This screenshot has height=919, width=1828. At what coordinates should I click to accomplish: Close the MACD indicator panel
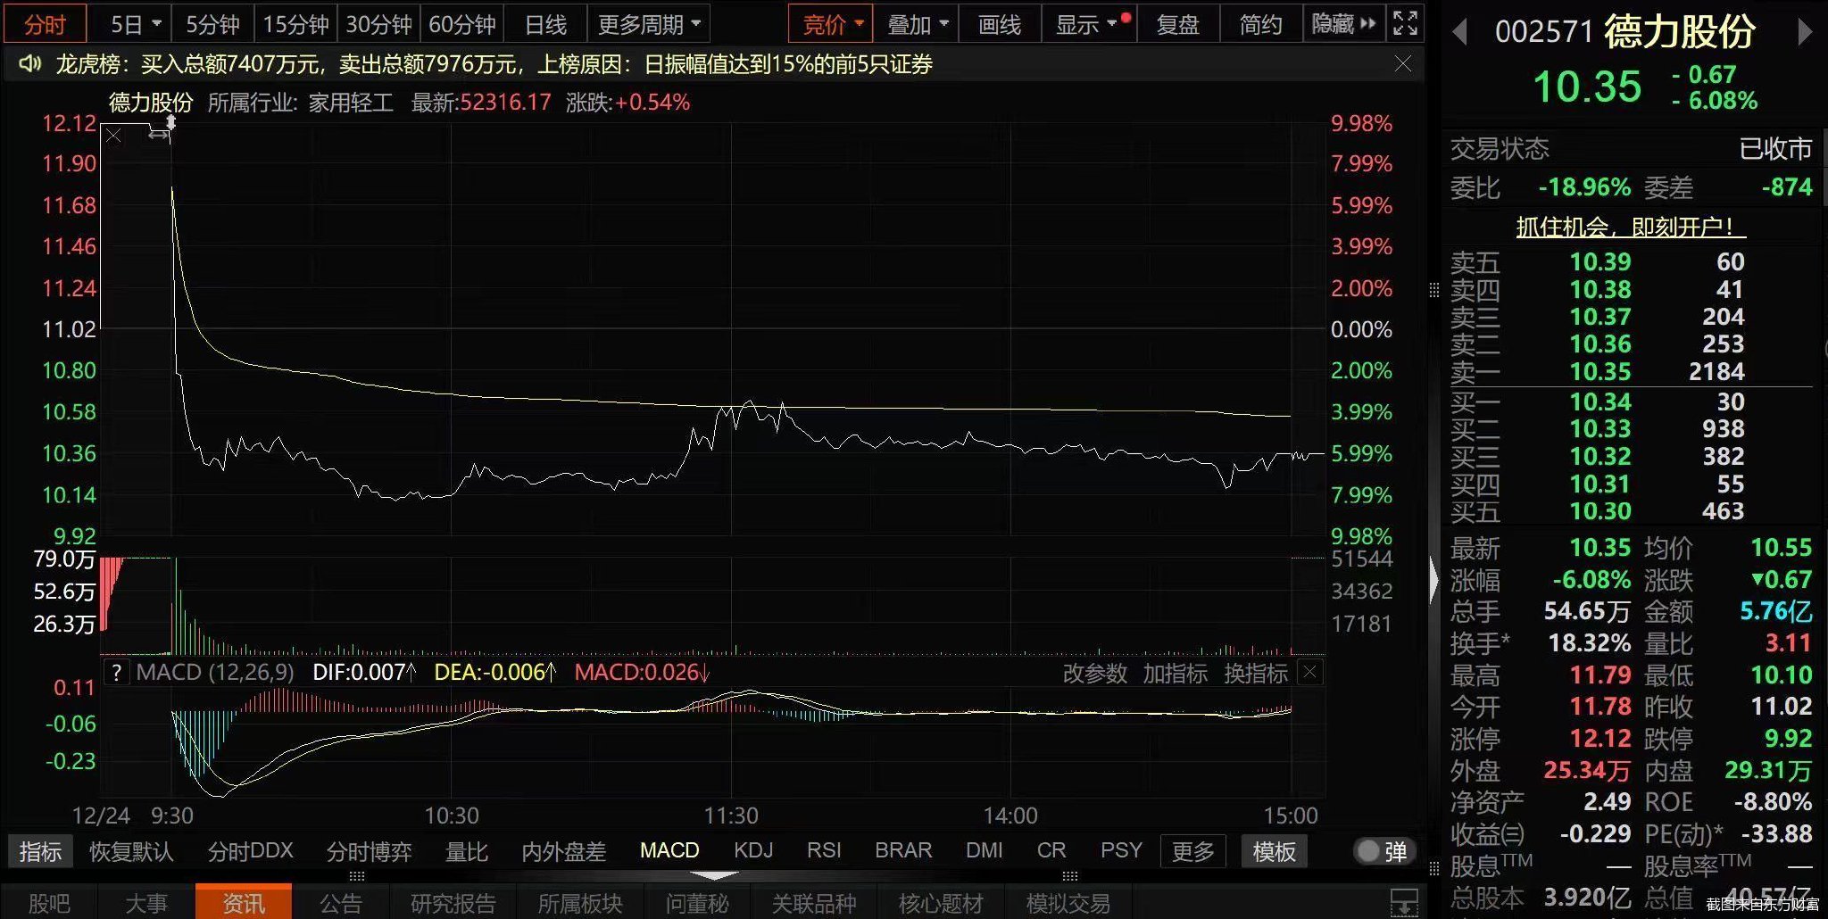coord(1309,673)
